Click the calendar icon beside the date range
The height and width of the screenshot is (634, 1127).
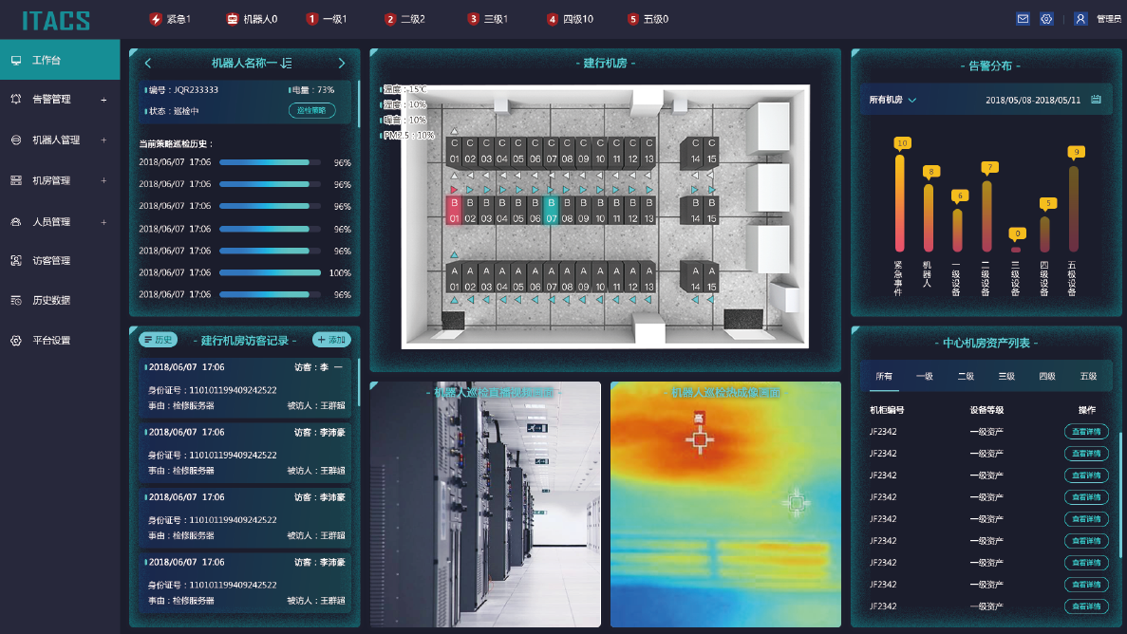click(1096, 100)
